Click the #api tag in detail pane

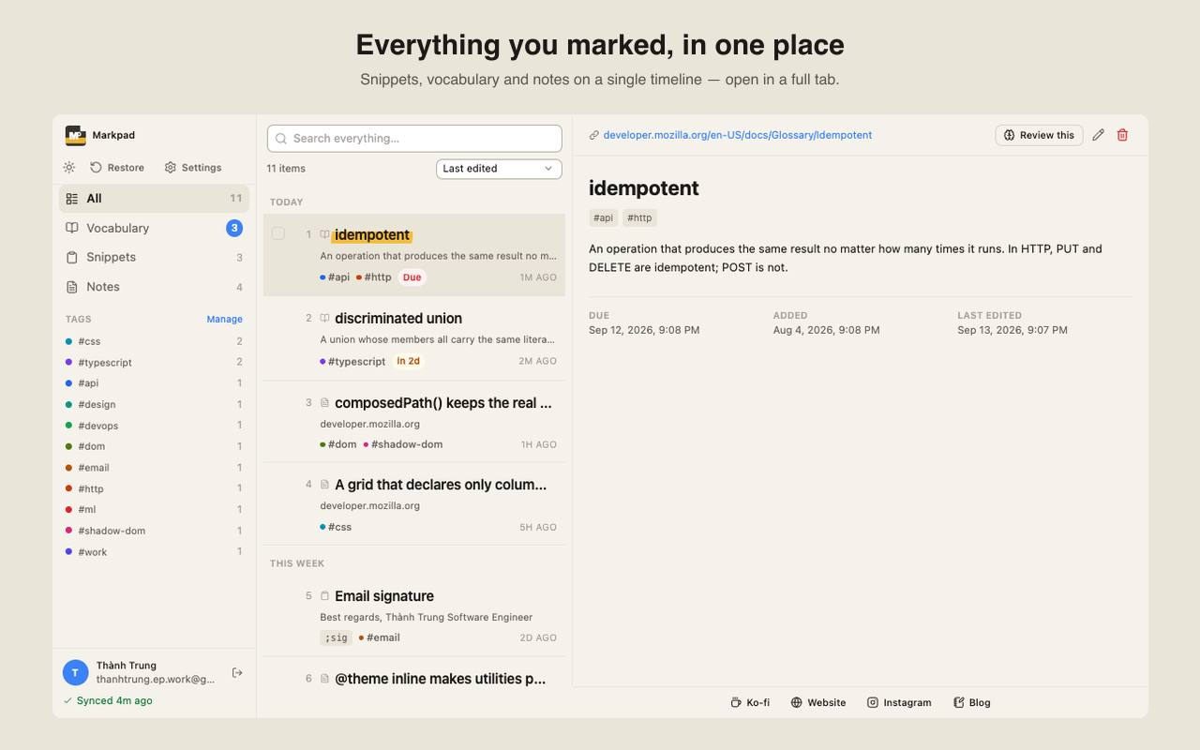point(604,217)
